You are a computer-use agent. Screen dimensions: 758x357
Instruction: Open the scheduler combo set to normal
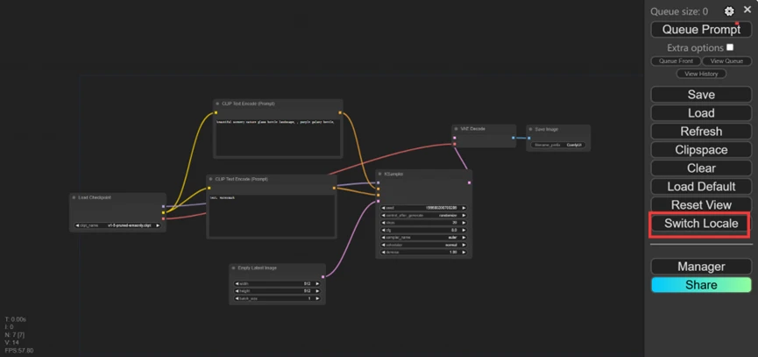[x=424, y=245]
